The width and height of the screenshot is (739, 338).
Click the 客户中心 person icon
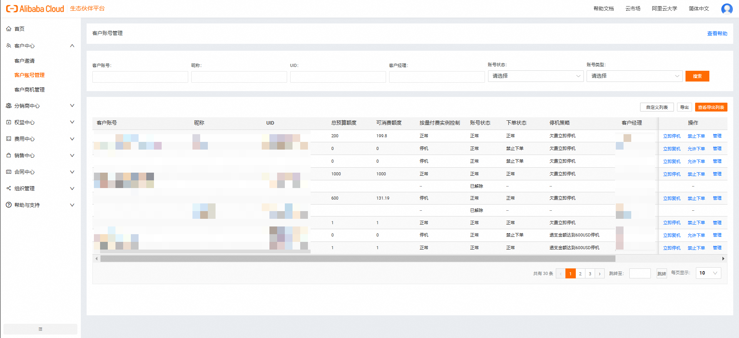8,46
